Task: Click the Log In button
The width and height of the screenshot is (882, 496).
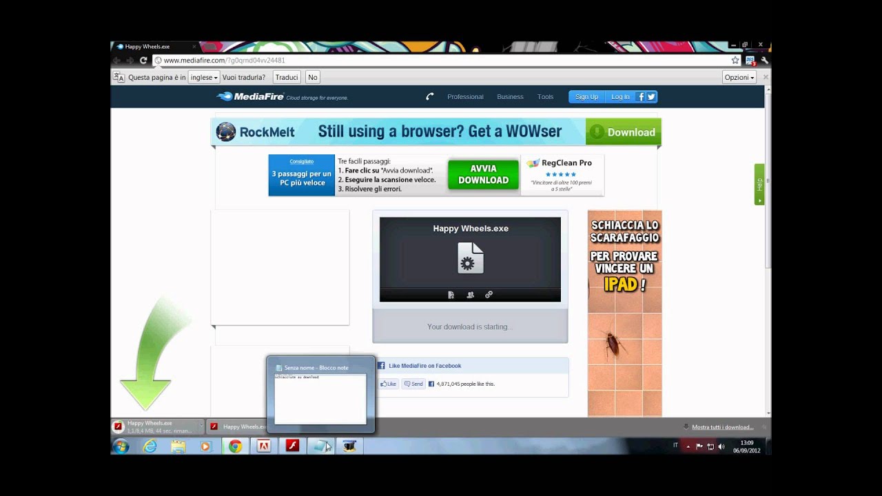Action: pos(620,96)
